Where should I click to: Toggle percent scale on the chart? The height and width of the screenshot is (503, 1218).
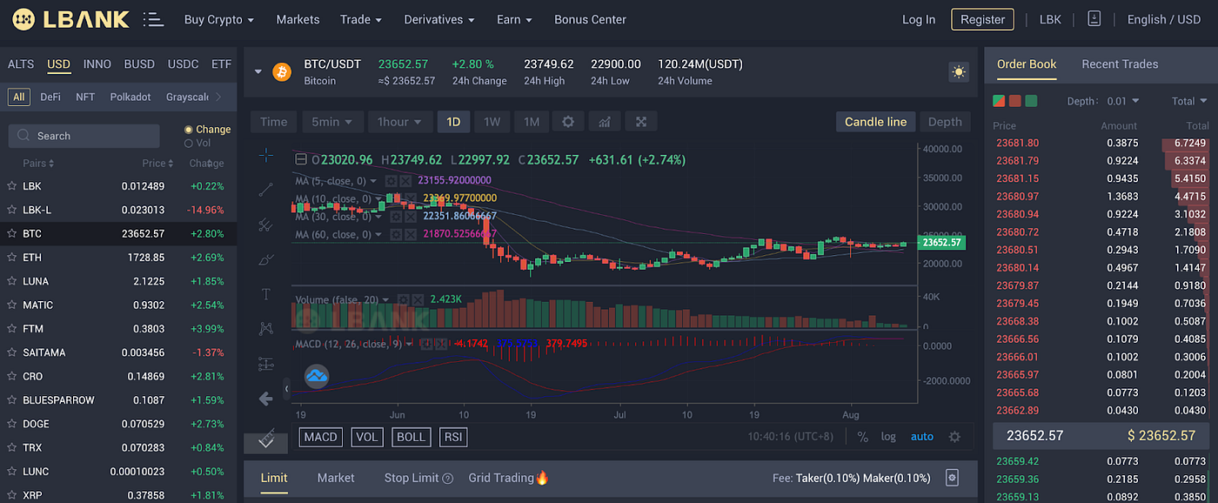coord(862,437)
